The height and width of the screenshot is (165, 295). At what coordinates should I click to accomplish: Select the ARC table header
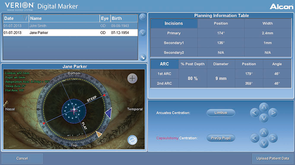tap(164, 64)
